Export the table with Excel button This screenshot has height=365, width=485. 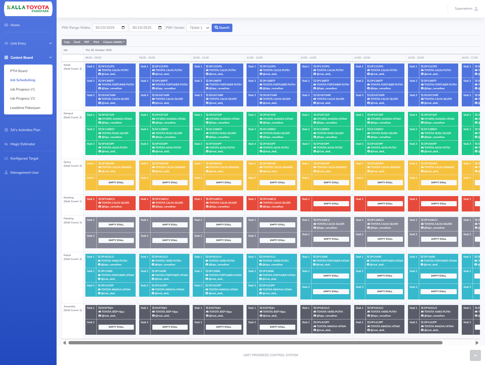pos(77,42)
